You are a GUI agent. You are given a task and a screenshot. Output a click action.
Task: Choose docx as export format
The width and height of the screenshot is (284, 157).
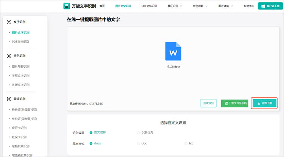pos(91,143)
